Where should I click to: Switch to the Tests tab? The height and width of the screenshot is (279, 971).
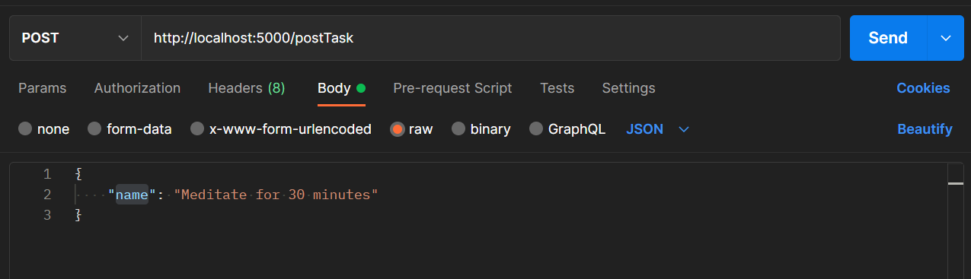point(557,88)
